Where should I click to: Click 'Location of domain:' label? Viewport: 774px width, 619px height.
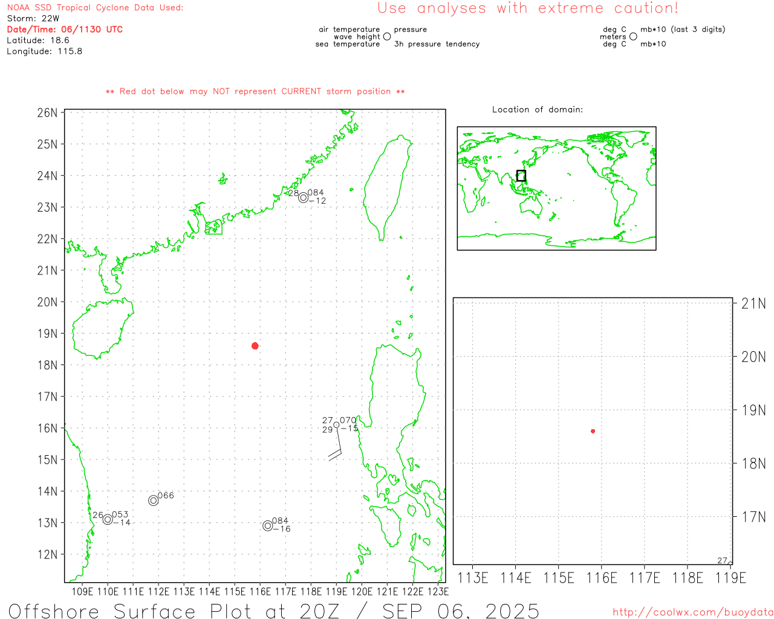[x=538, y=109]
